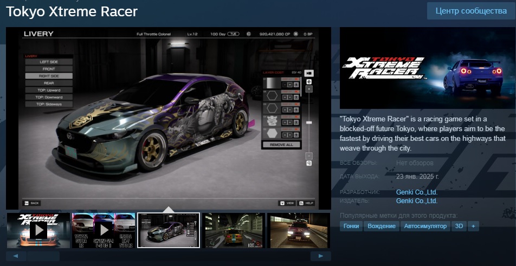Screen dimensions: 516x266
Task: Click the ВСЕ ОБЗОРЫ label
Action: tap(358, 163)
